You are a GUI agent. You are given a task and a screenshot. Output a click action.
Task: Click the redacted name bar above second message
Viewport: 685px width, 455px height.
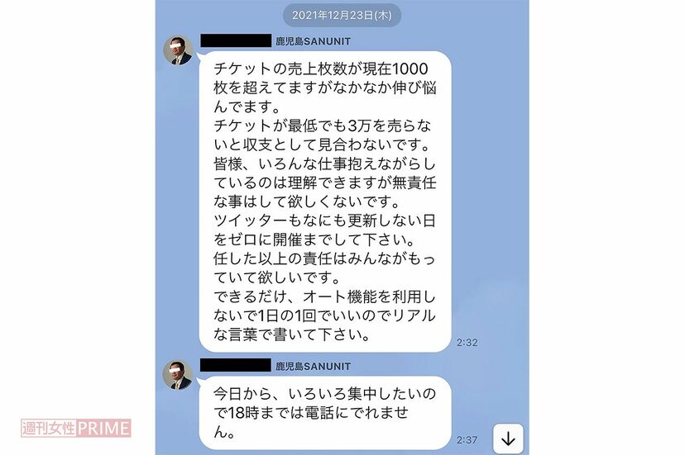(236, 365)
